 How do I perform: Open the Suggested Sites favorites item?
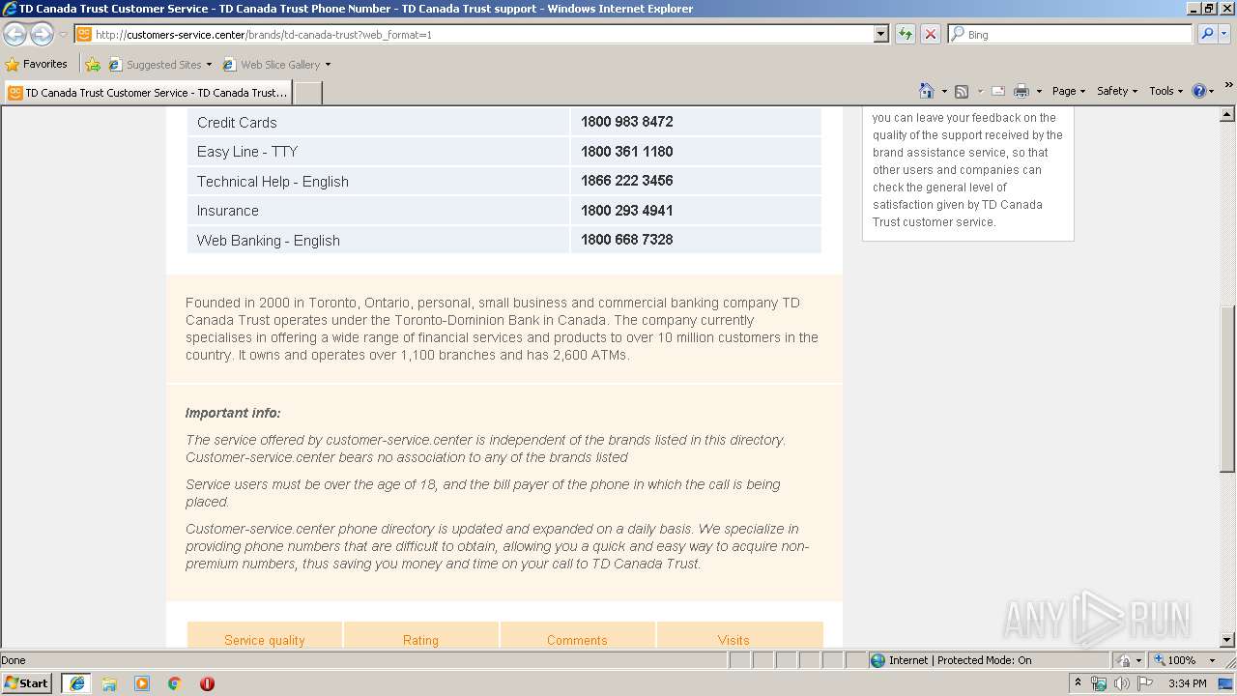pyautogui.click(x=160, y=65)
